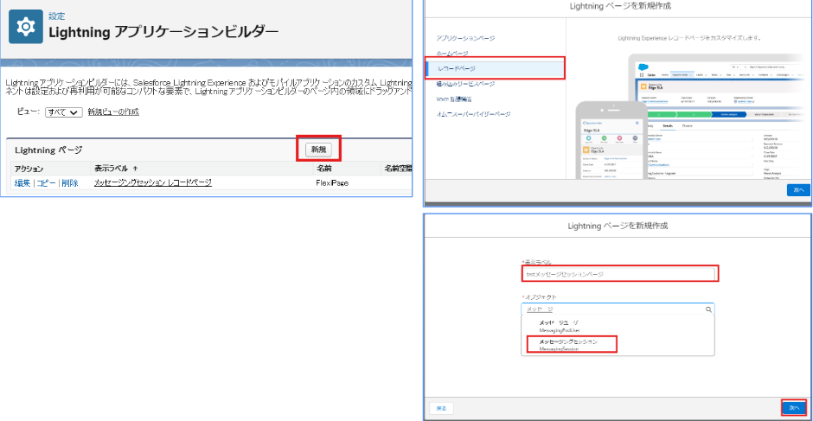Click the FlexiPage cell

pos(330,183)
